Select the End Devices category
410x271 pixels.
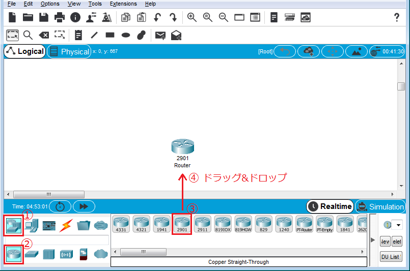32,225
